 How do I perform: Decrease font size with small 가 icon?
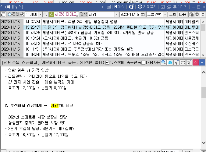pos(176,62)
